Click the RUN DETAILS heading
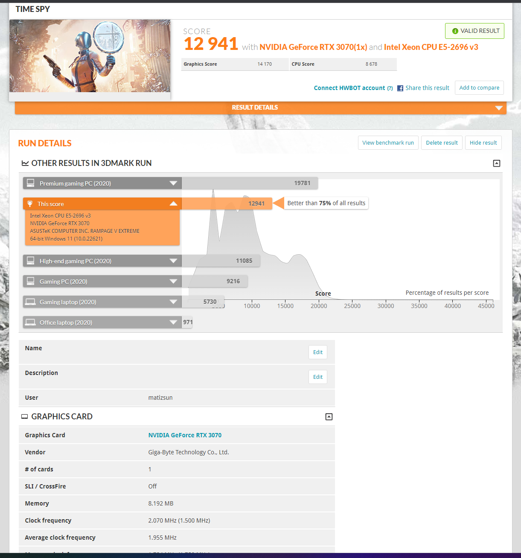Image resolution: width=521 pixels, height=558 pixels. [x=45, y=143]
